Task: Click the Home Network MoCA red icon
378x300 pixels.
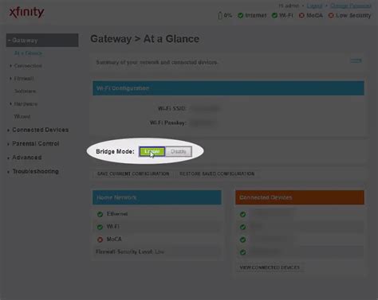Action: [100, 240]
